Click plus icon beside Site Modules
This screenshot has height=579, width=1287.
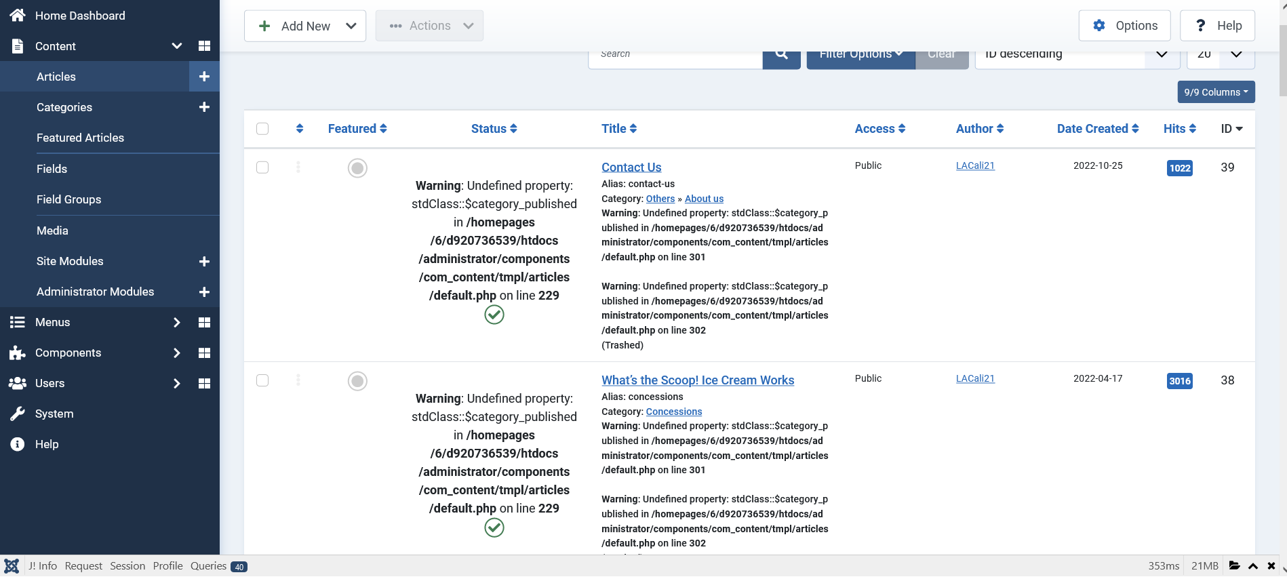(x=204, y=262)
